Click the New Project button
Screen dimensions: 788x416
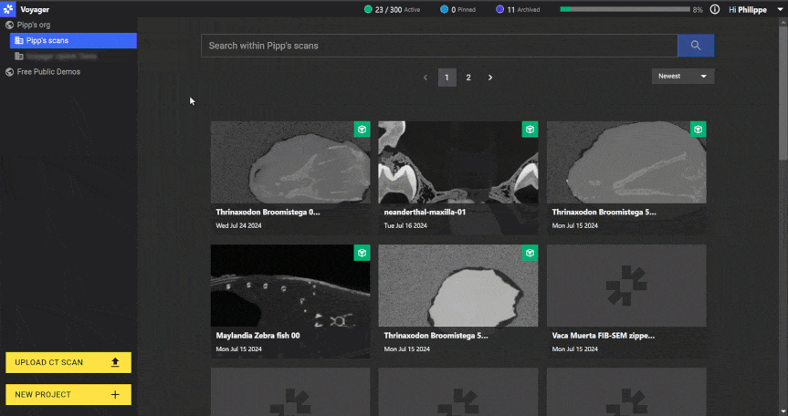pos(68,394)
